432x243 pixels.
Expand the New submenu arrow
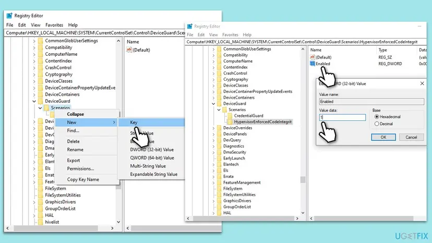click(x=114, y=123)
